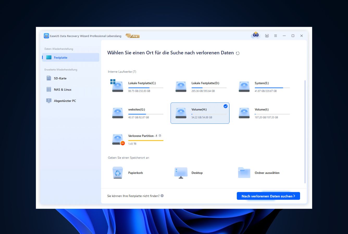Click the '41.87 GB/220.67 GB' size text
The height and width of the screenshot is (234, 348).
tap(266, 91)
